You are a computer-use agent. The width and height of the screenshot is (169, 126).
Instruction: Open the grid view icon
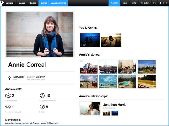click(x=163, y=3)
